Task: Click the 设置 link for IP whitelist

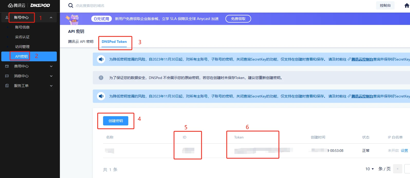Action: pyautogui.click(x=404, y=151)
